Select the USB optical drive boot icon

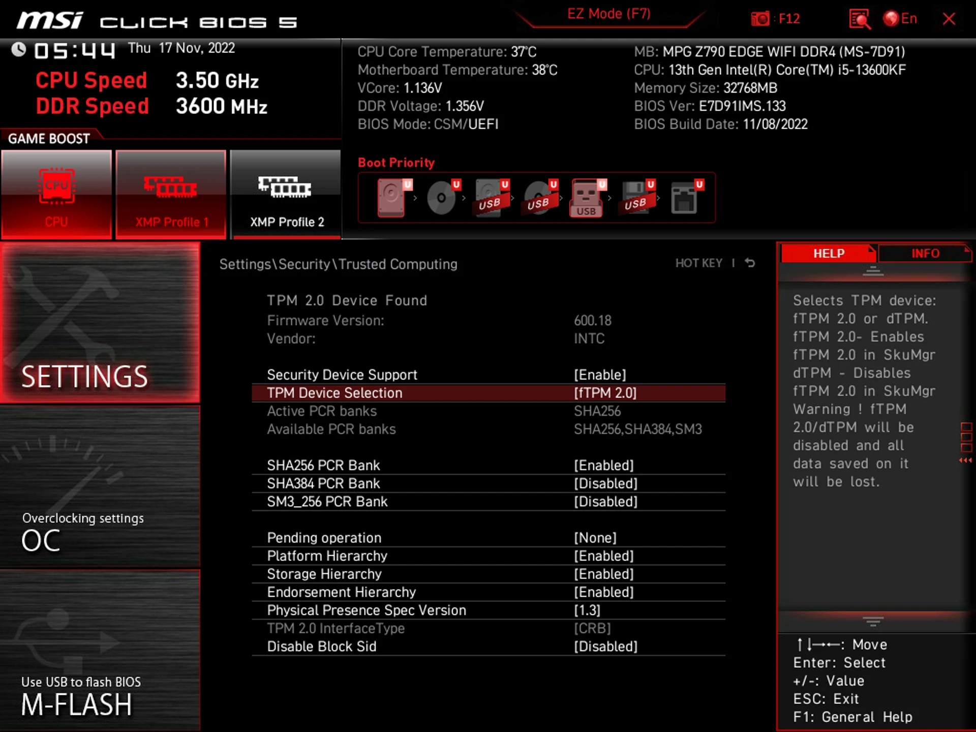[x=540, y=198]
